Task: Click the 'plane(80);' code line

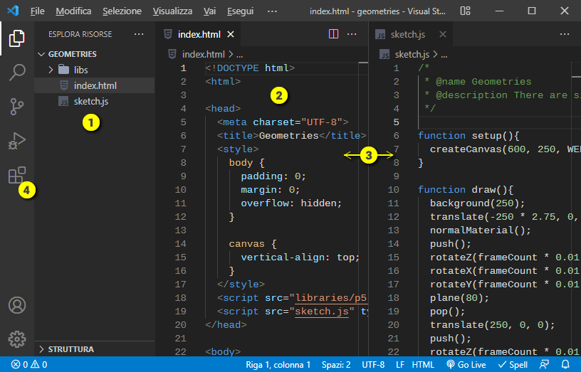Action: (459, 298)
